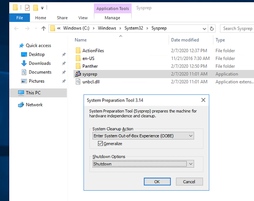Screen dimensions: 254x201
Task: Open recent locations dropdown arrow
Action: tap(36, 29)
